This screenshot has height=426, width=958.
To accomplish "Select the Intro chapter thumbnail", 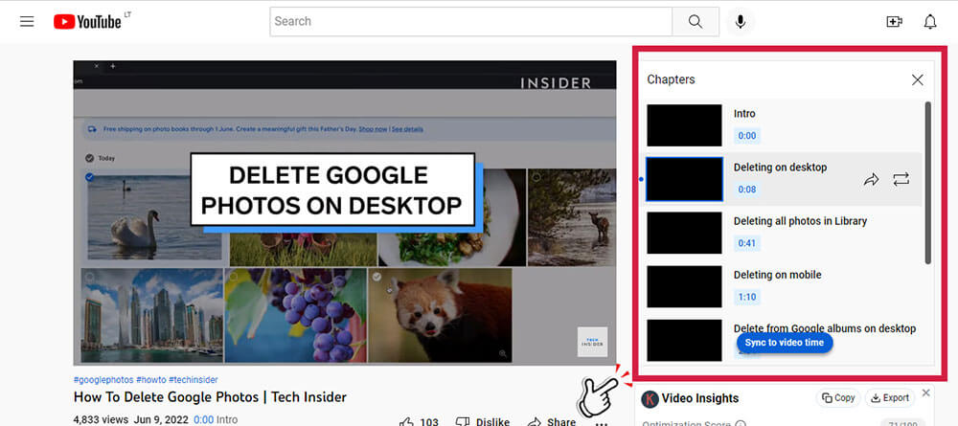I will (x=684, y=125).
